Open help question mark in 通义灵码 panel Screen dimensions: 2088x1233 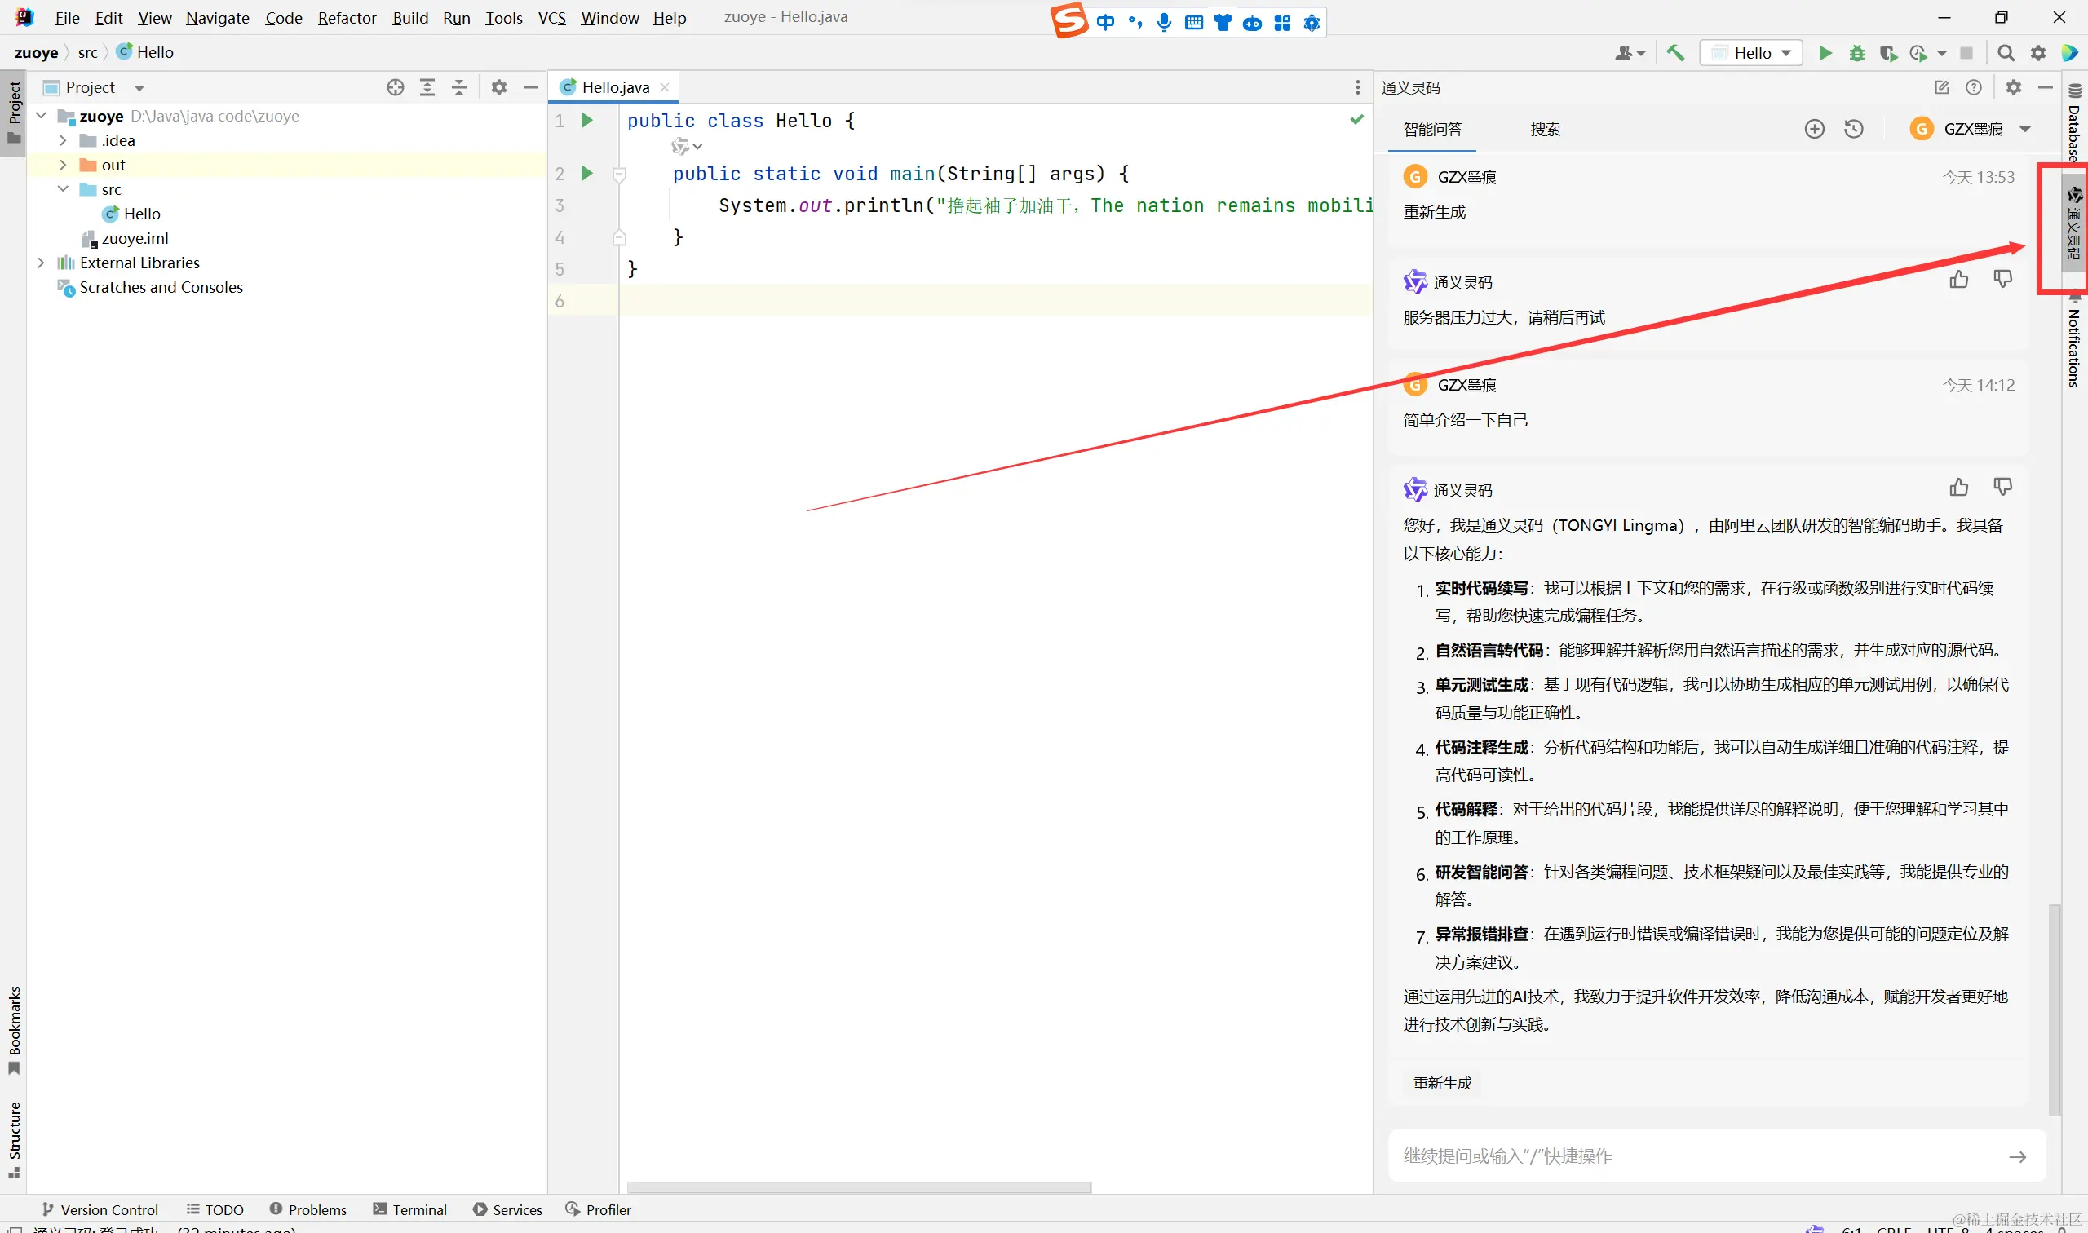1974,87
